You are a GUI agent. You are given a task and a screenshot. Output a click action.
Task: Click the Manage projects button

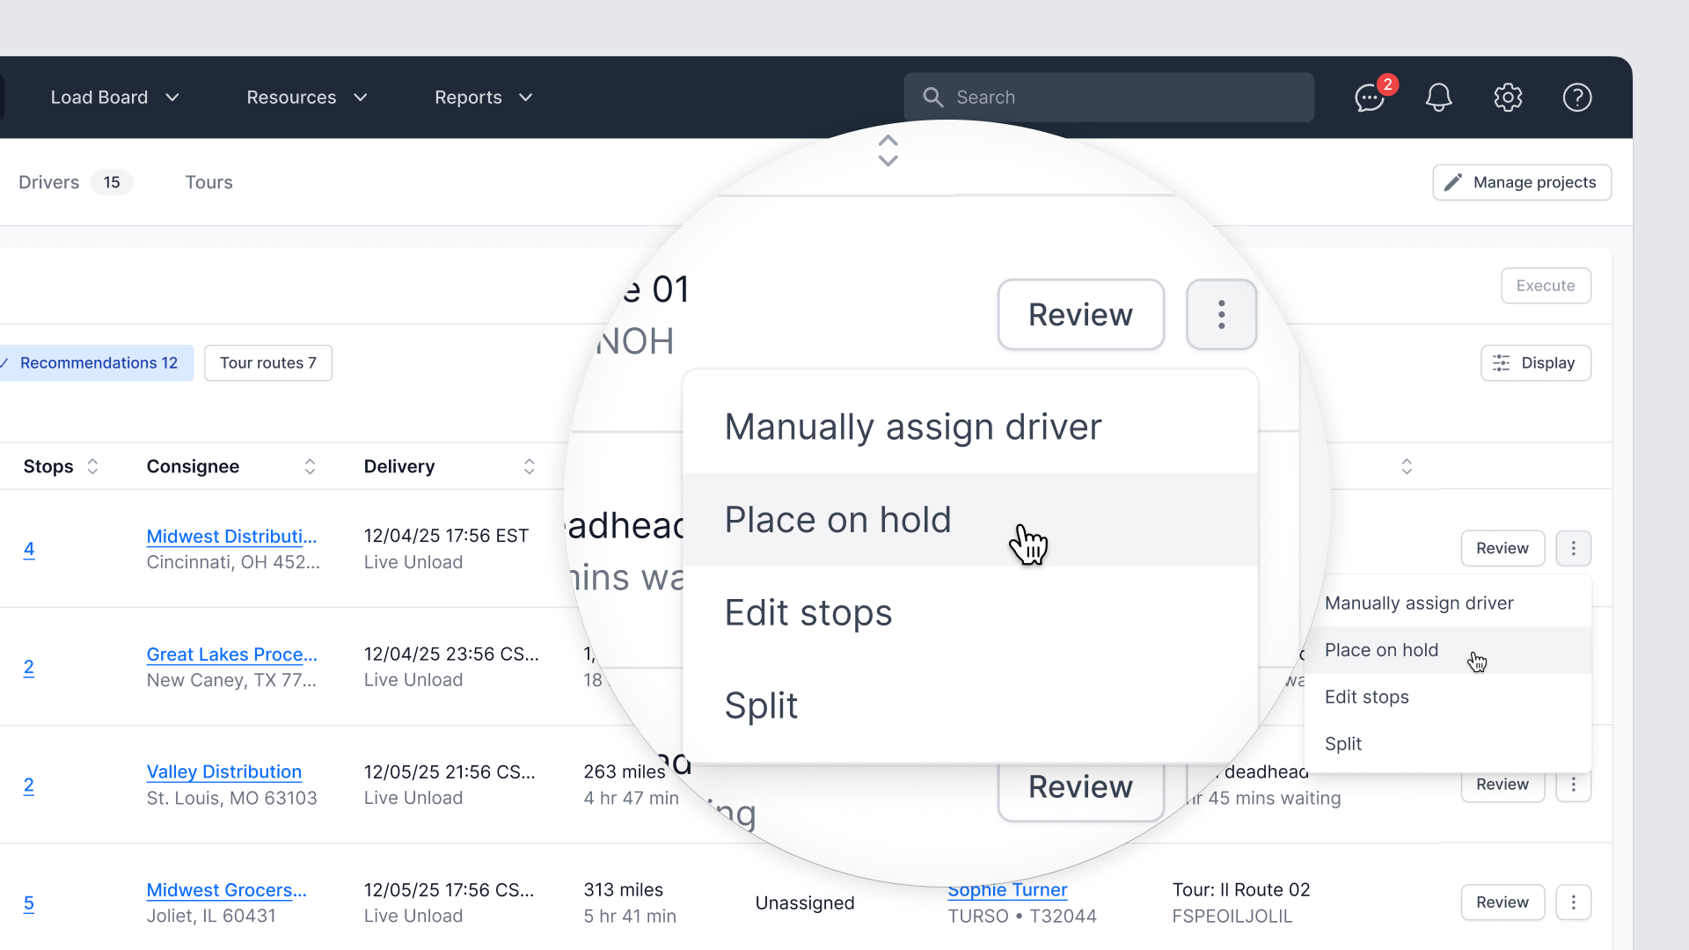pyautogui.click(x=1521, y=182)
